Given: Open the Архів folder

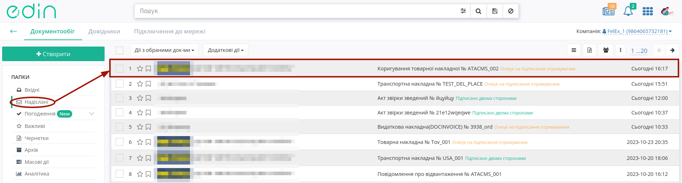Looking at the screenshot, I should pyautogui.click(x=31, y=150).
